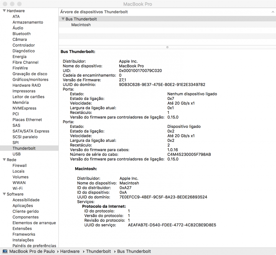
Task: Click the UID value 0x000100170079C020
Action: click(x=140, y=71)
